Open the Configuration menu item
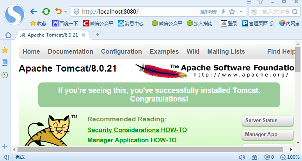The height and width of the screenshot is (161, 302). 121,51
